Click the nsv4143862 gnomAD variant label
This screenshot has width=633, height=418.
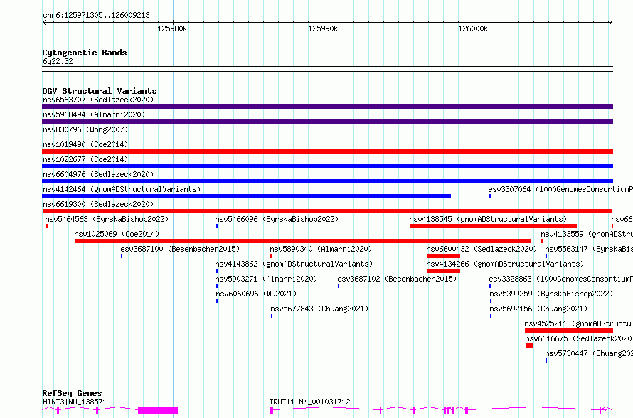[x=294, y=264]
